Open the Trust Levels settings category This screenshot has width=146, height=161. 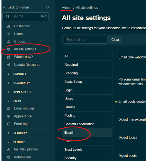click(87, 149)
